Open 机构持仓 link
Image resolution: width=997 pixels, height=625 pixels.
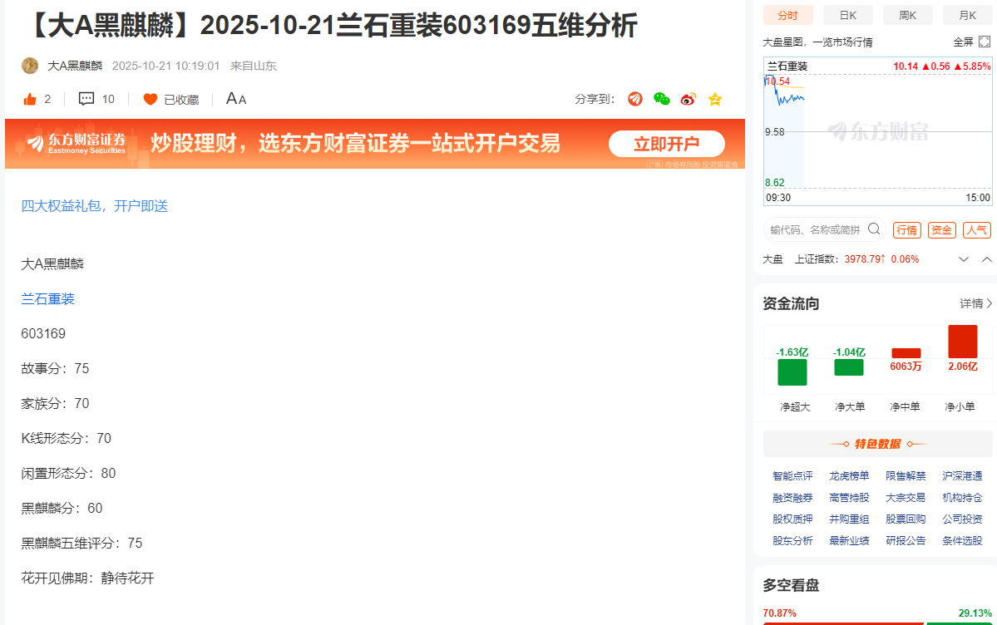point(962,498)
